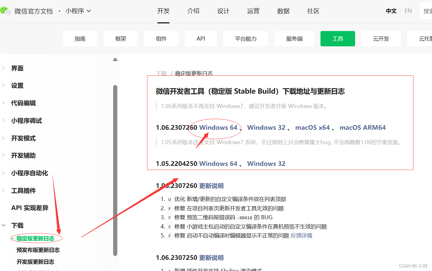
Task: Open 1.06.2307250 更新说明 link
Action: pos(212,258)
